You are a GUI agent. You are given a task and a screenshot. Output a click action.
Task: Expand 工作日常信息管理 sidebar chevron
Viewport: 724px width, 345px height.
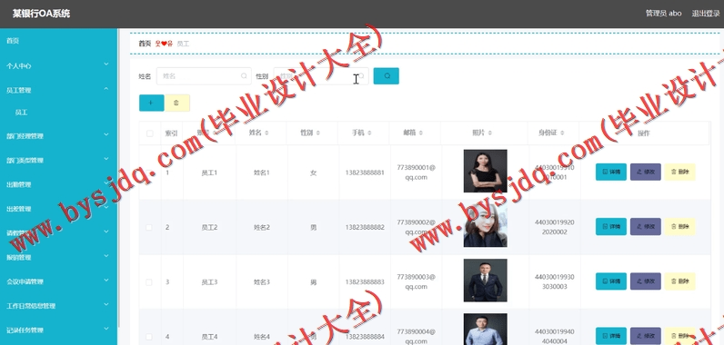[106, 304]
